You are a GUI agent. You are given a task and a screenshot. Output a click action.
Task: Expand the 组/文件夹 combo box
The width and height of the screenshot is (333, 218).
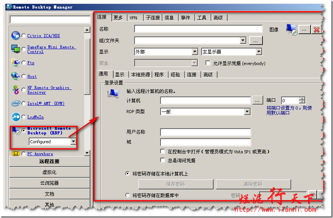click(243, 40)
